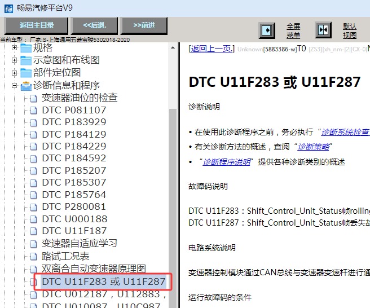This screenshot has width=370, height=308.
Task: Go forward with the >>前进 button
Action: tap(144, 25)
